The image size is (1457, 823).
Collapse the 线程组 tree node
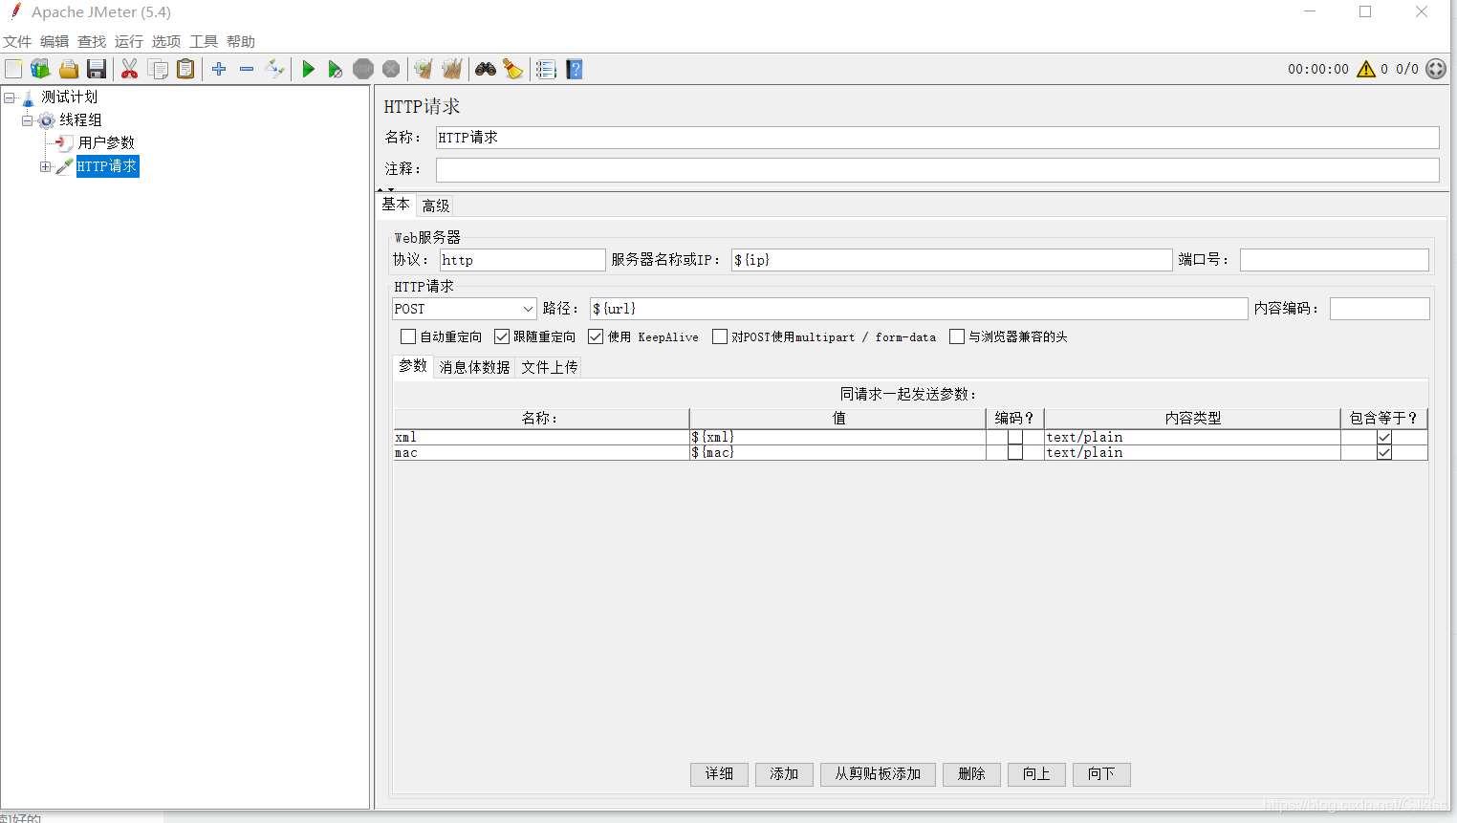(x=28, y=120)
